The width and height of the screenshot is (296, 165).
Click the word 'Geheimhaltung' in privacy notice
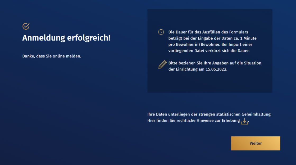(x=256, y=114)
